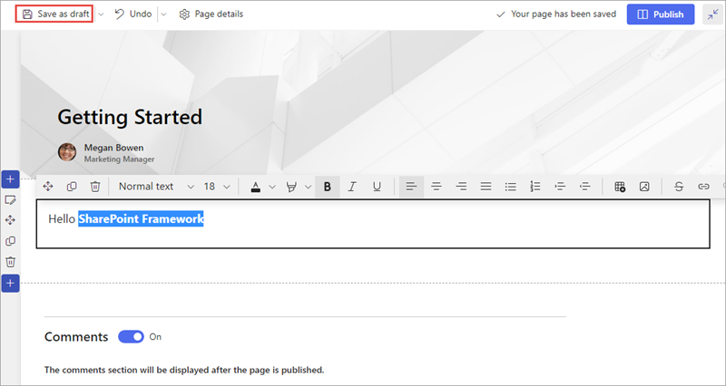Click Marketing Manager job title text

click(x=120, y=159)
